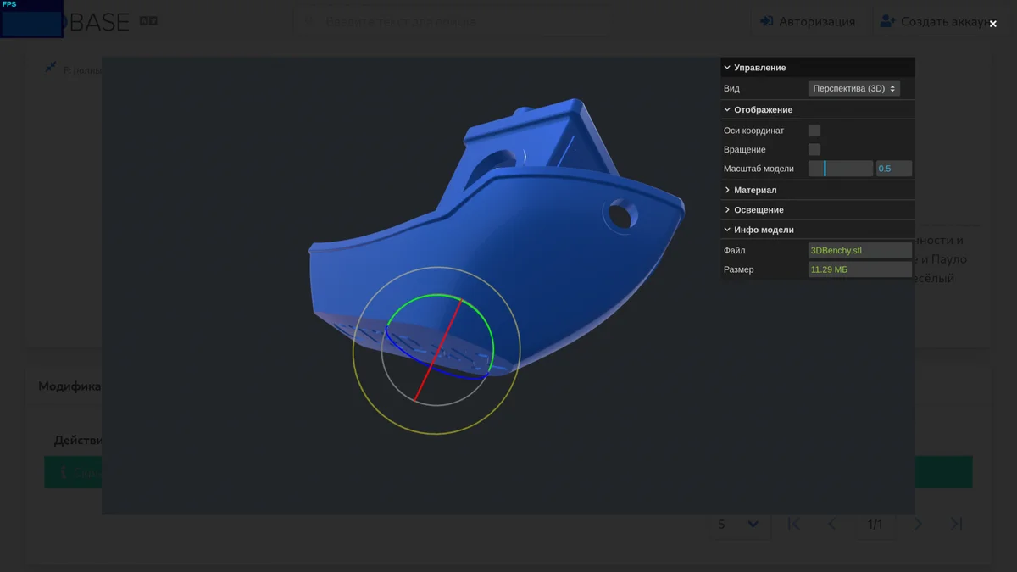Click the size value 11.29 МБ
The width and height of the screenshot is (1017, 572).
coord(860,269)
